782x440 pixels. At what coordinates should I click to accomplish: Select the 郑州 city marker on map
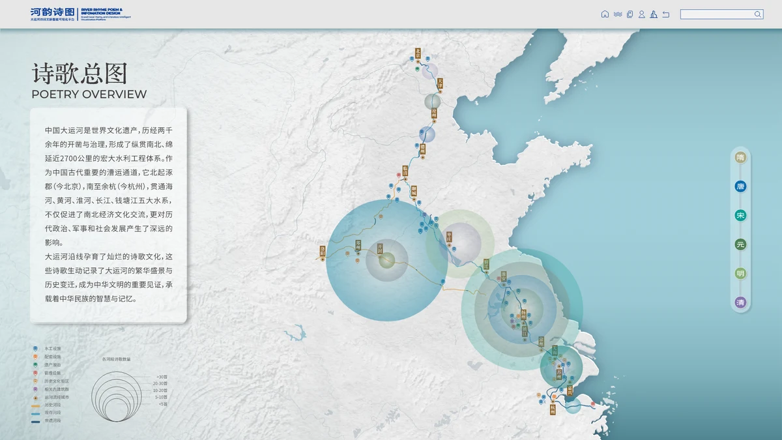click(x=358, y=245)
